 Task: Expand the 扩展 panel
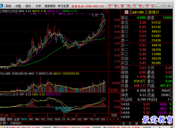click(4, 123)
